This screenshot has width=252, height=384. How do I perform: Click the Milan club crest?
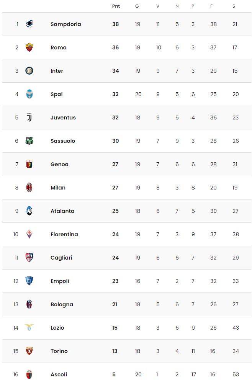click(x=29, y=188)
